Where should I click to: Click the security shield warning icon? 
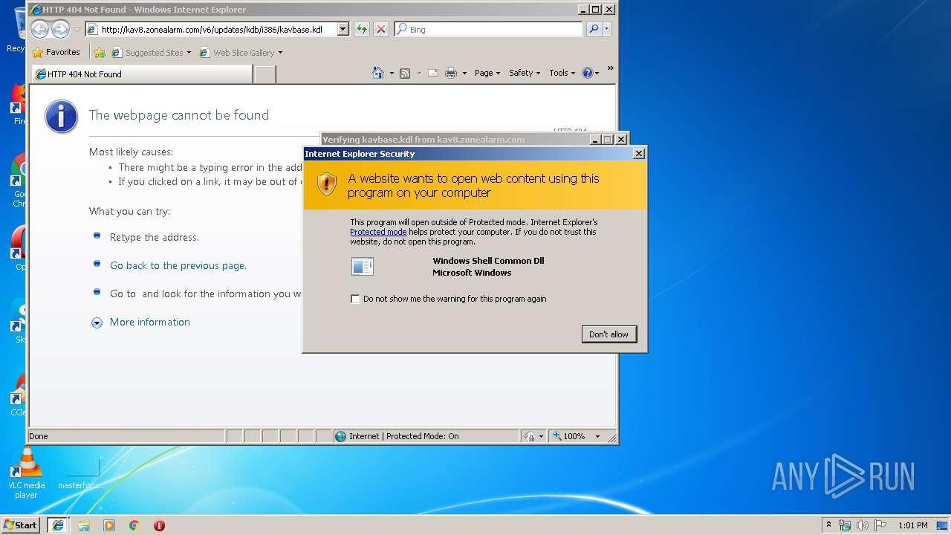pyautogui.click(x=327, y=184)
